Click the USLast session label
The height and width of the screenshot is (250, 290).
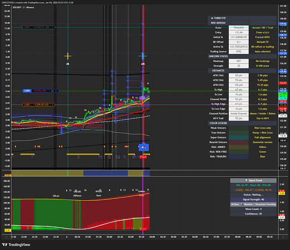(56, 196)
